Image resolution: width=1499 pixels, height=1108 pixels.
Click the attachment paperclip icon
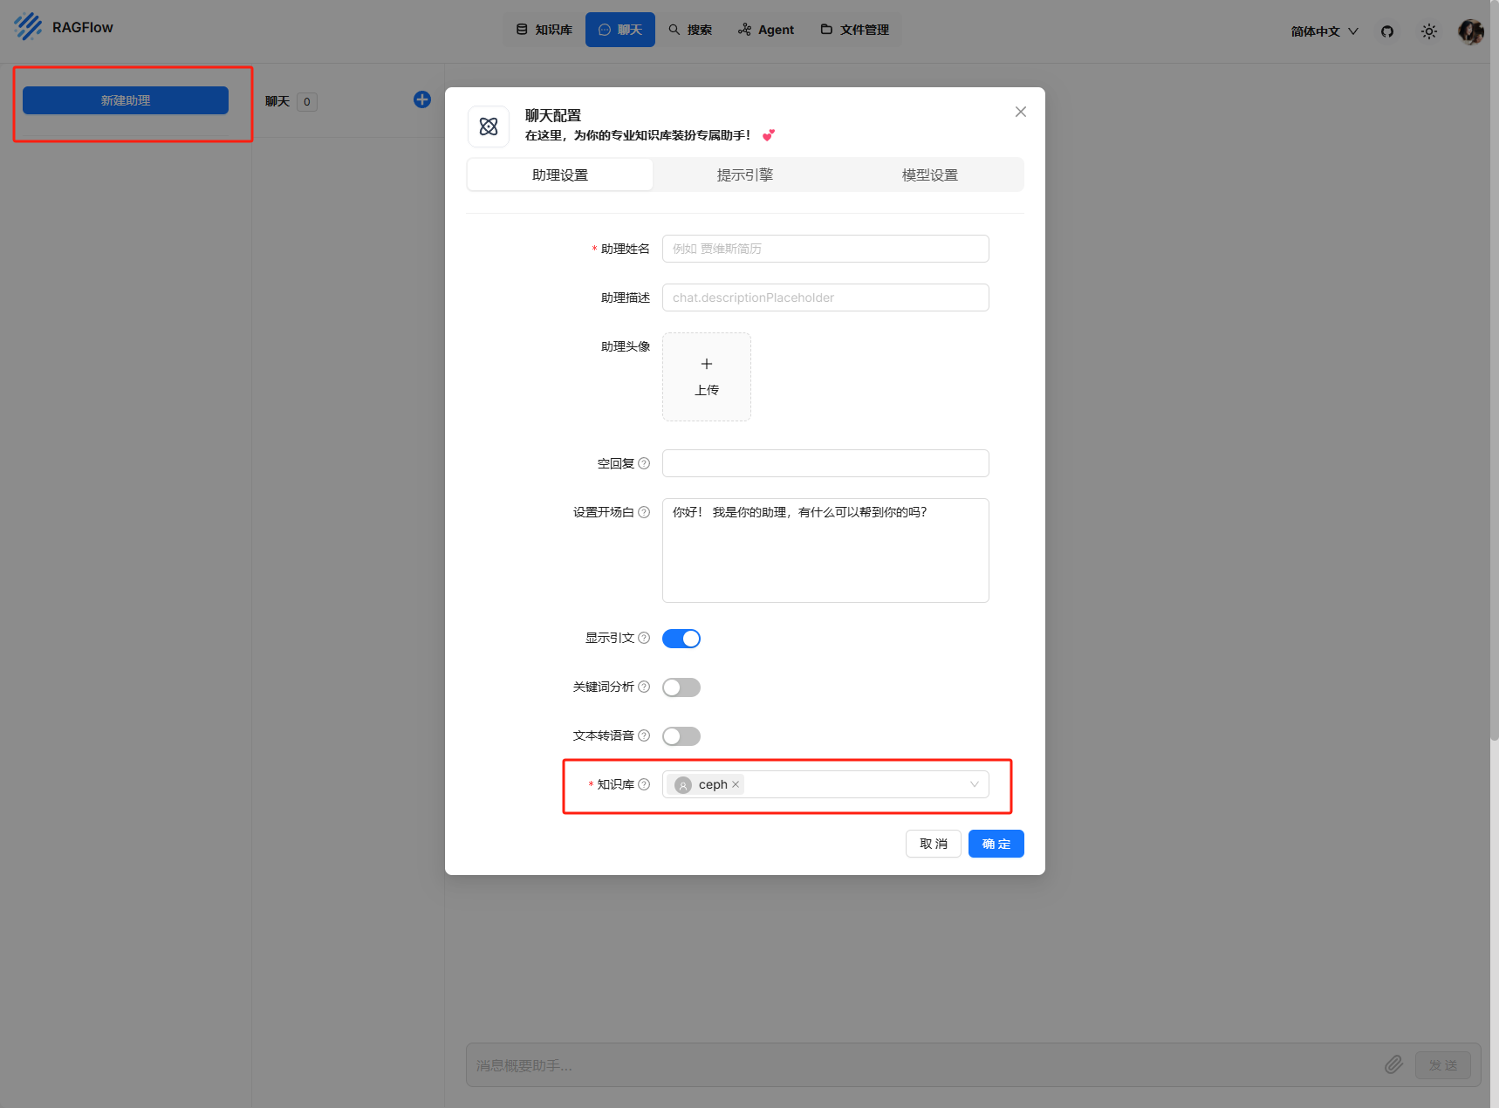1394,1064
